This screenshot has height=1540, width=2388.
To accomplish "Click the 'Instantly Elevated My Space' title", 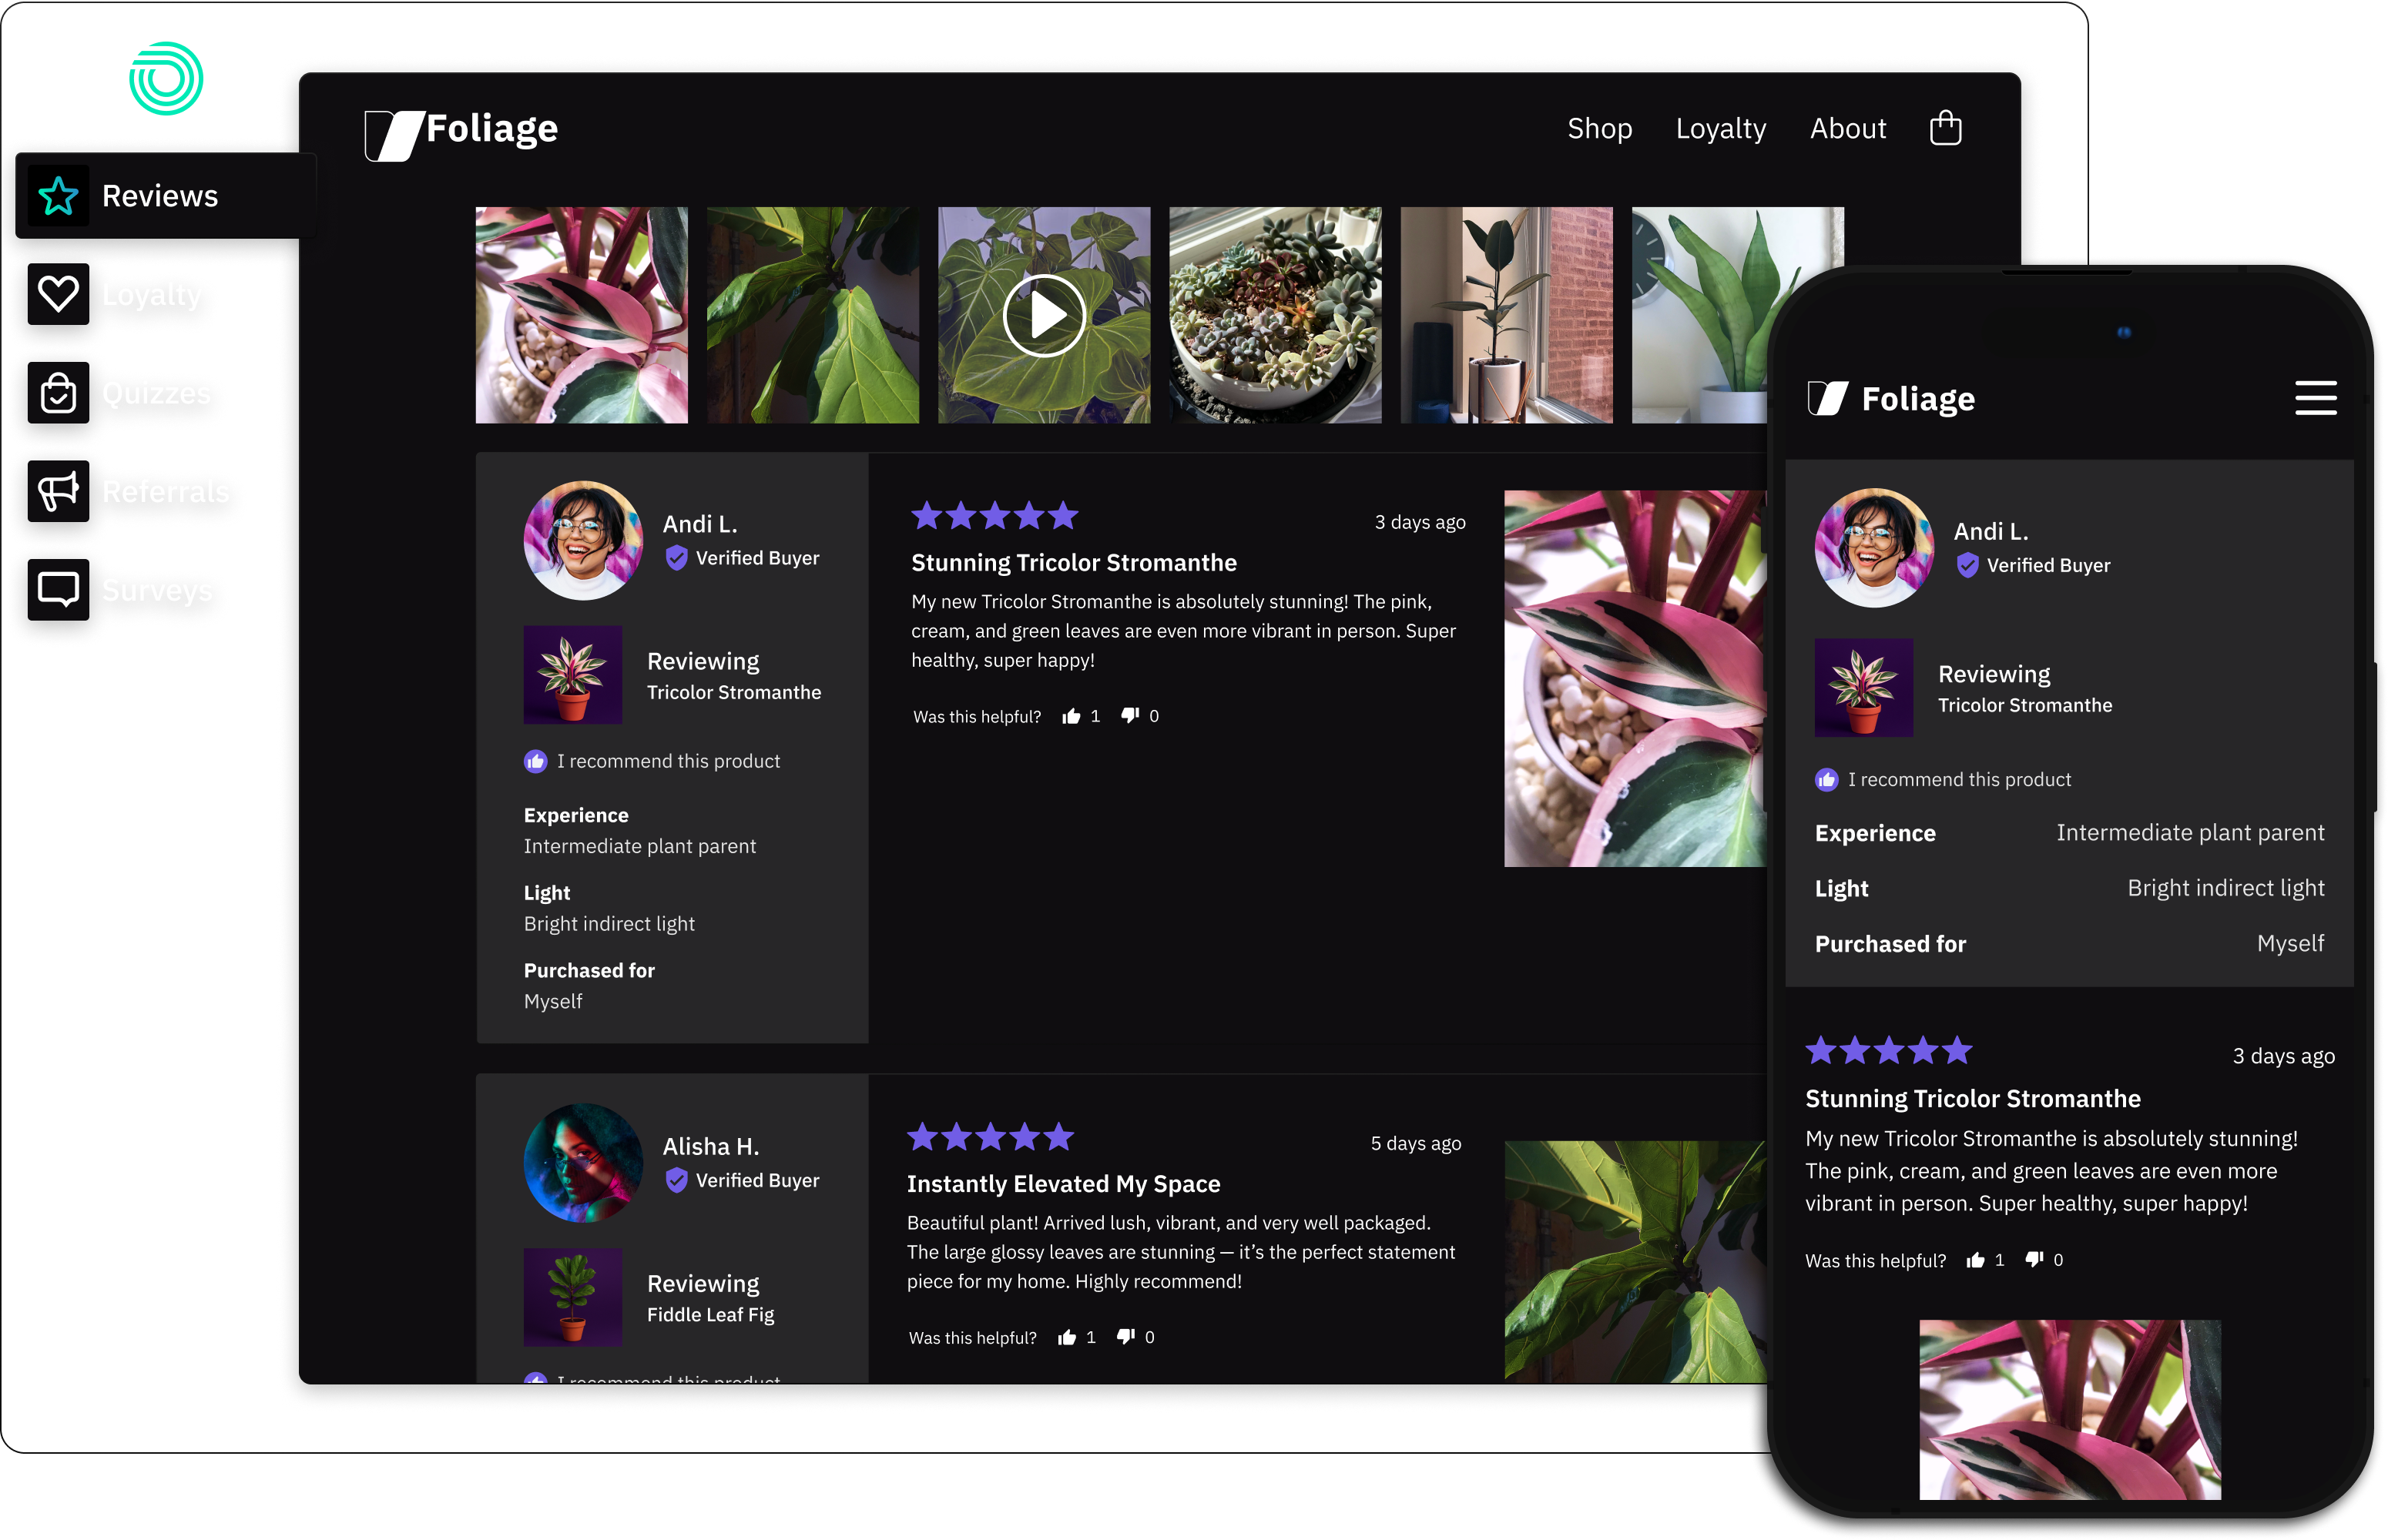I will (x=1064, y=1184).
